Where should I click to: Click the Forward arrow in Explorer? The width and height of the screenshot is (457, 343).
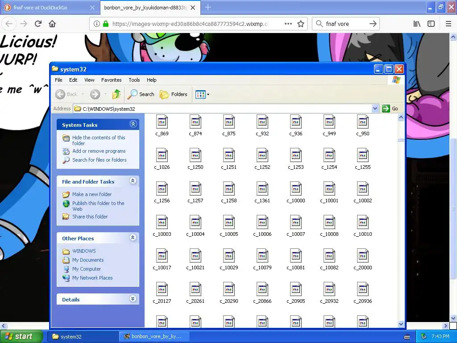coord(95,94)
